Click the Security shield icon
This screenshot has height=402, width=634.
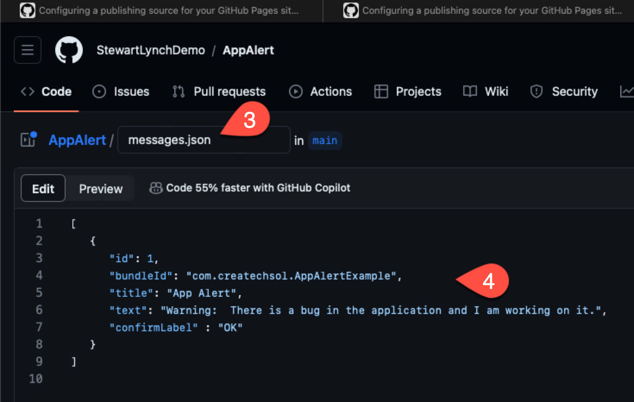coord(536,91)
